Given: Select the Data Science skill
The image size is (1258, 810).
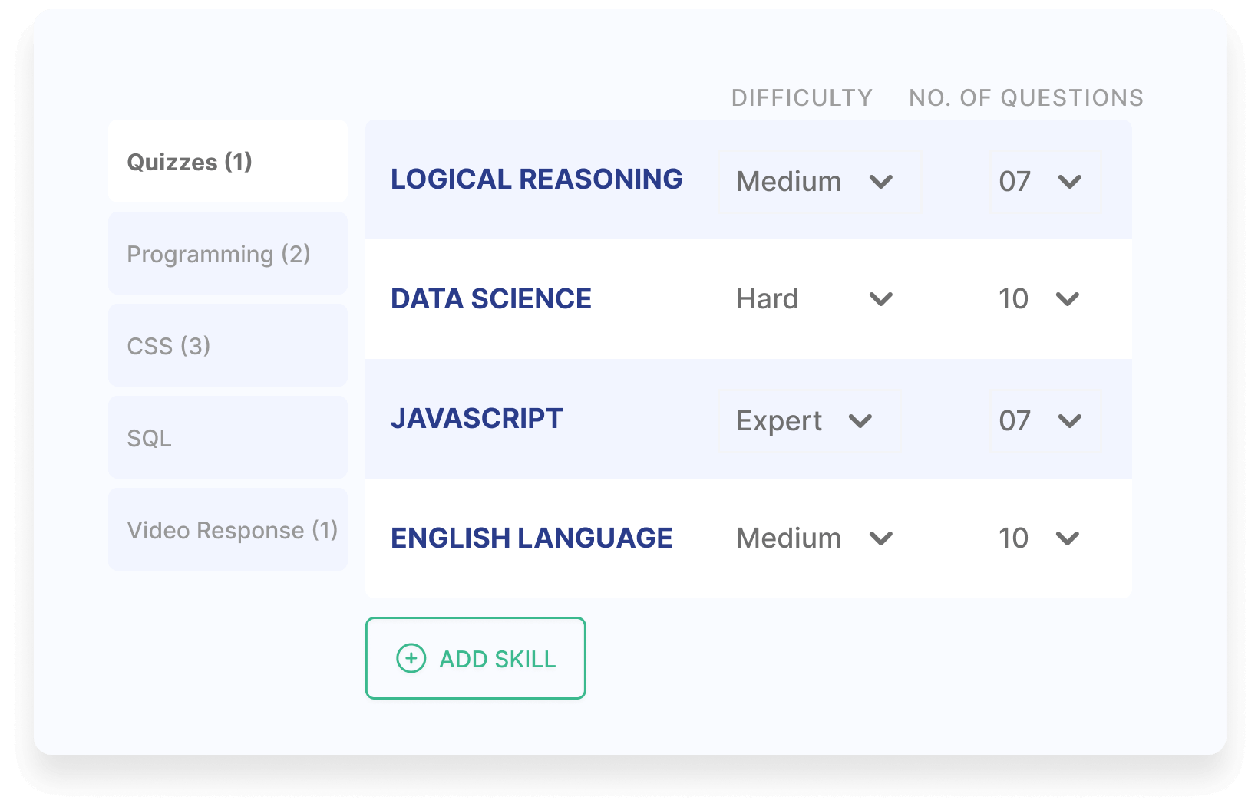Looking at the screenshot, I should [x=490, y=299].
